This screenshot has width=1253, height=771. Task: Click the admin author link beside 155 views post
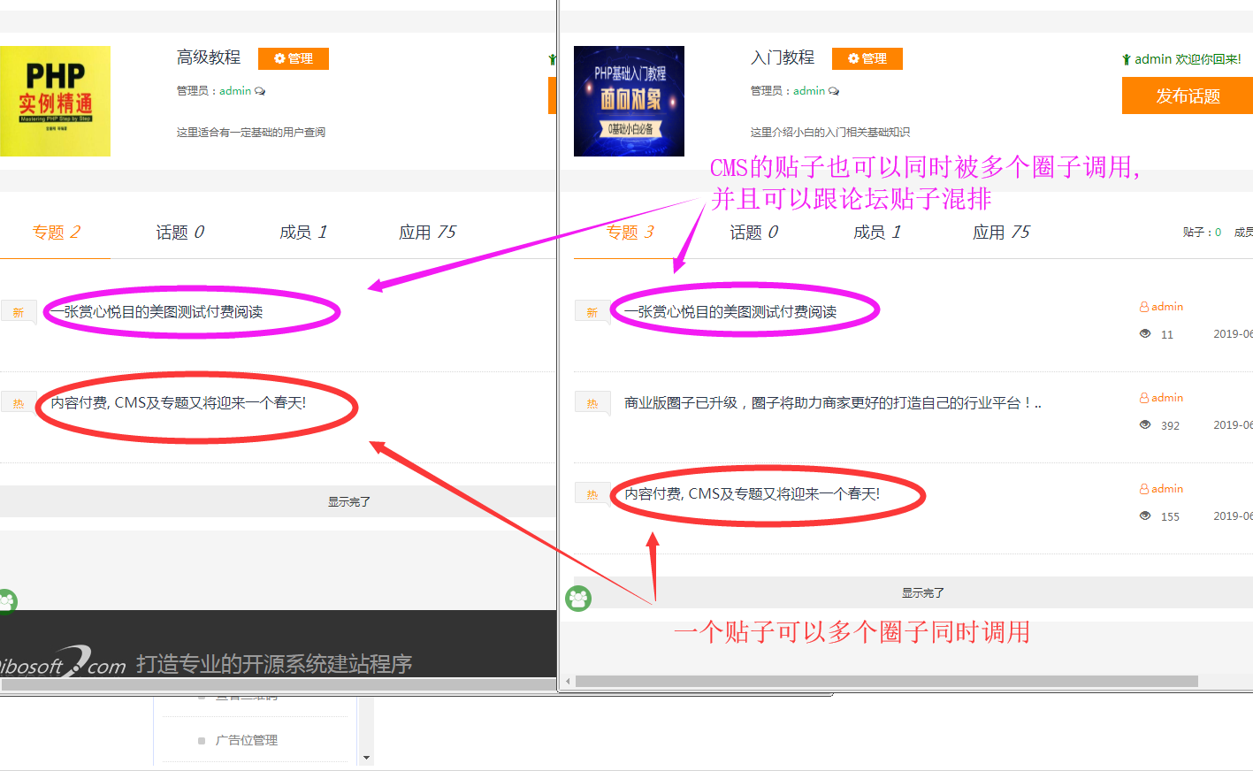pos(1166,489)
